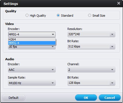Open the audio Encoder AAC dropdown
This screenshot has width=123, height=103.
(32, 70)
